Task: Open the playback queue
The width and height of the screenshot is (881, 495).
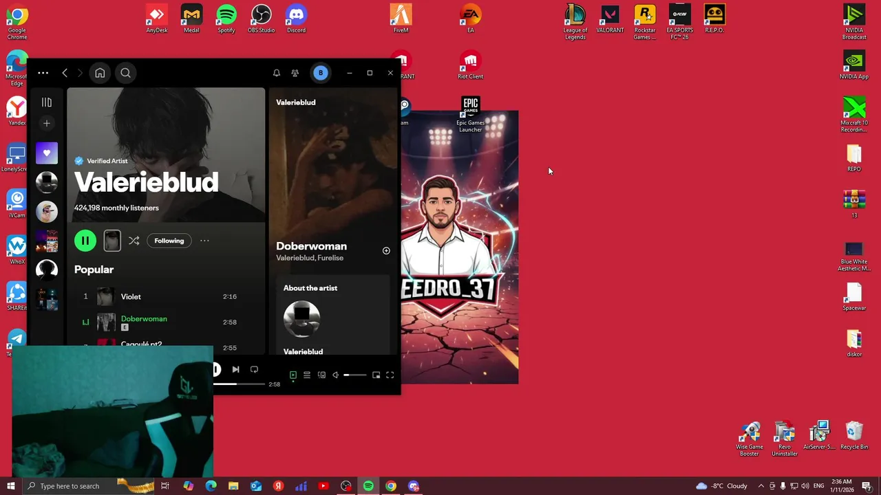Action: coord(307,375)
